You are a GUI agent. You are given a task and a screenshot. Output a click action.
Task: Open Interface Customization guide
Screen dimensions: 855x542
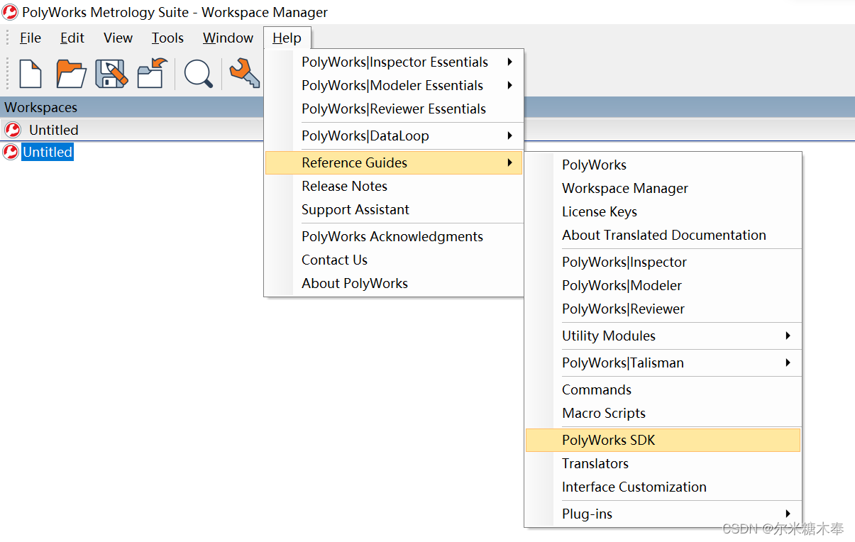[663, 487]
